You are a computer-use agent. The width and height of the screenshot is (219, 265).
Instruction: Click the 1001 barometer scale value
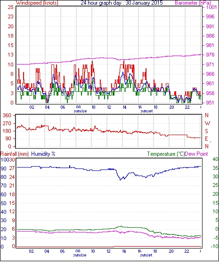211,7
